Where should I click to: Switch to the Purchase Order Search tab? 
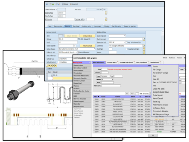point(126,62)
